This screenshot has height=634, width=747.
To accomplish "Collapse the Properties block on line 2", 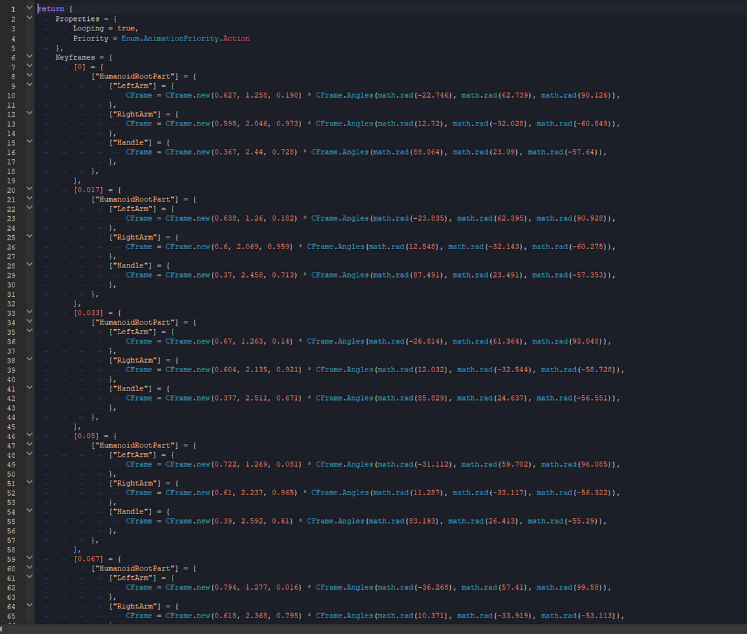I will (29, 18).
